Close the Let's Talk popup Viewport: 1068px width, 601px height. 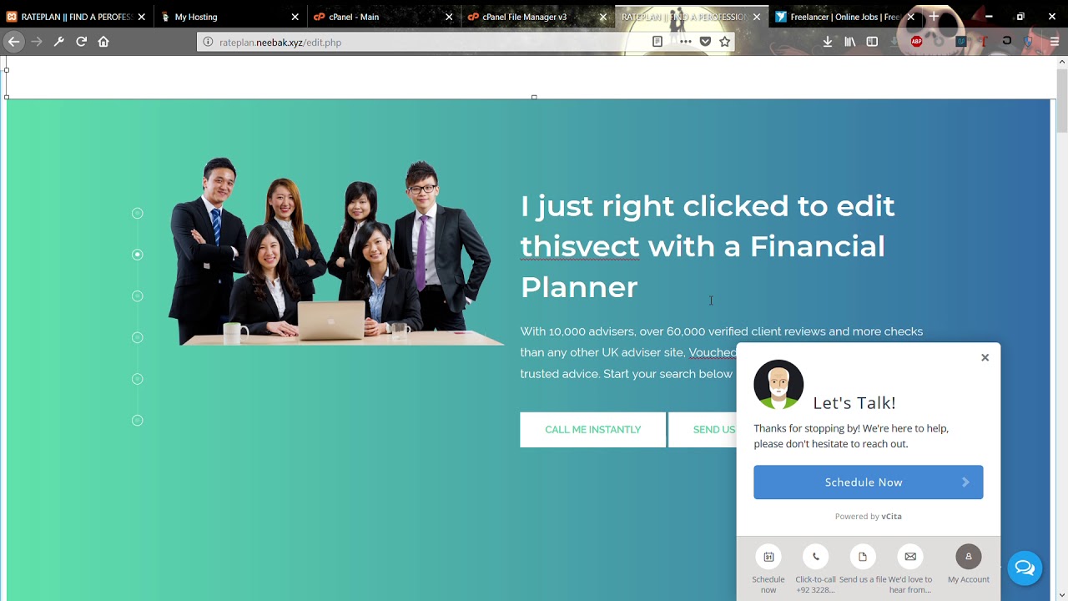click(x=985, y=357)
